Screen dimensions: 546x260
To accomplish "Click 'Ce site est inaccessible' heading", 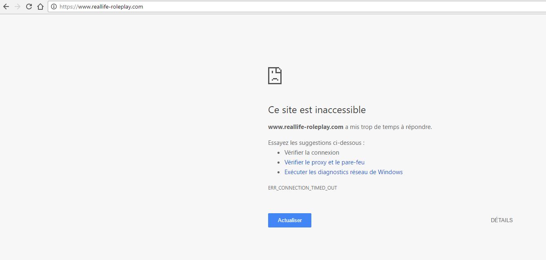I will (317, 109).
